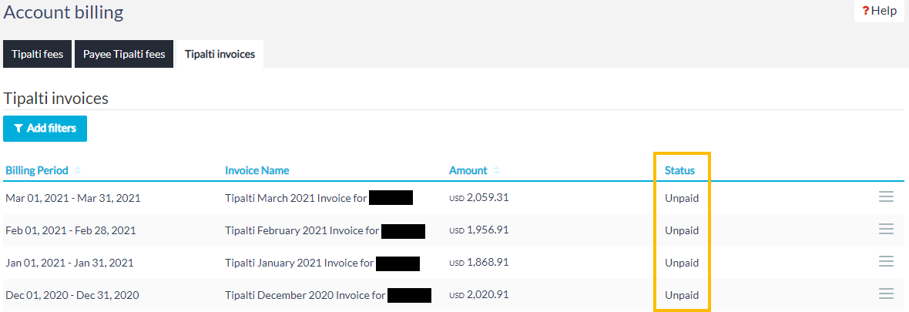Click Unpaid status of January 2021 invoice
The height and width of the screenshot is (312, 909).
(x=682, y=263)
